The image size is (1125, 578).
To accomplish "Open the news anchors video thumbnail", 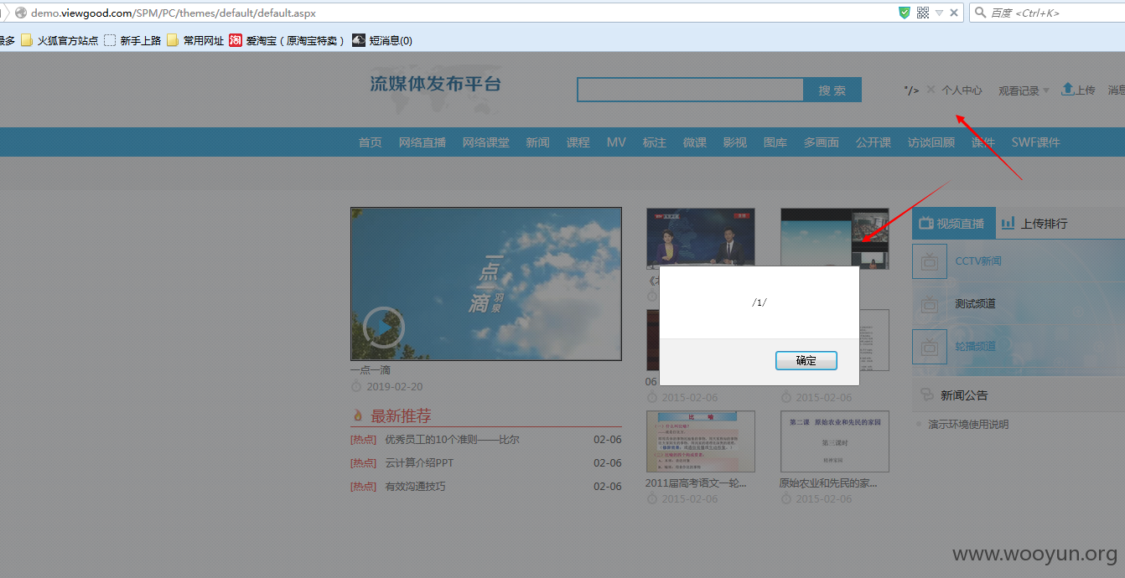I will (x=701, y=238).
